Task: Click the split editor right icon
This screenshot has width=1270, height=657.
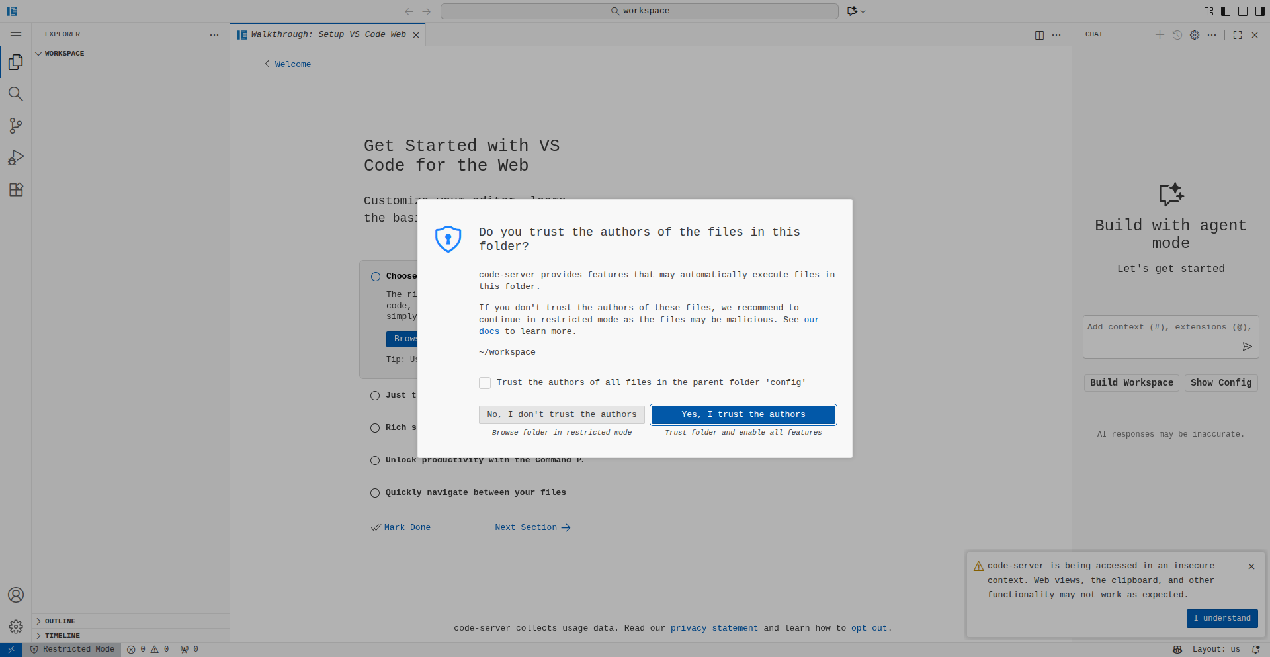Action: pos(1039,35)
